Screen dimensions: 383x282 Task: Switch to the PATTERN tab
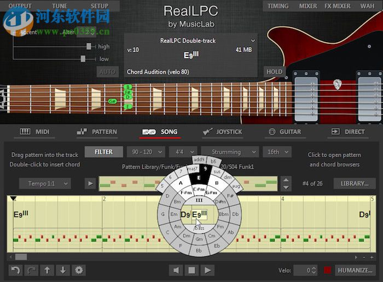coord(97,132)
